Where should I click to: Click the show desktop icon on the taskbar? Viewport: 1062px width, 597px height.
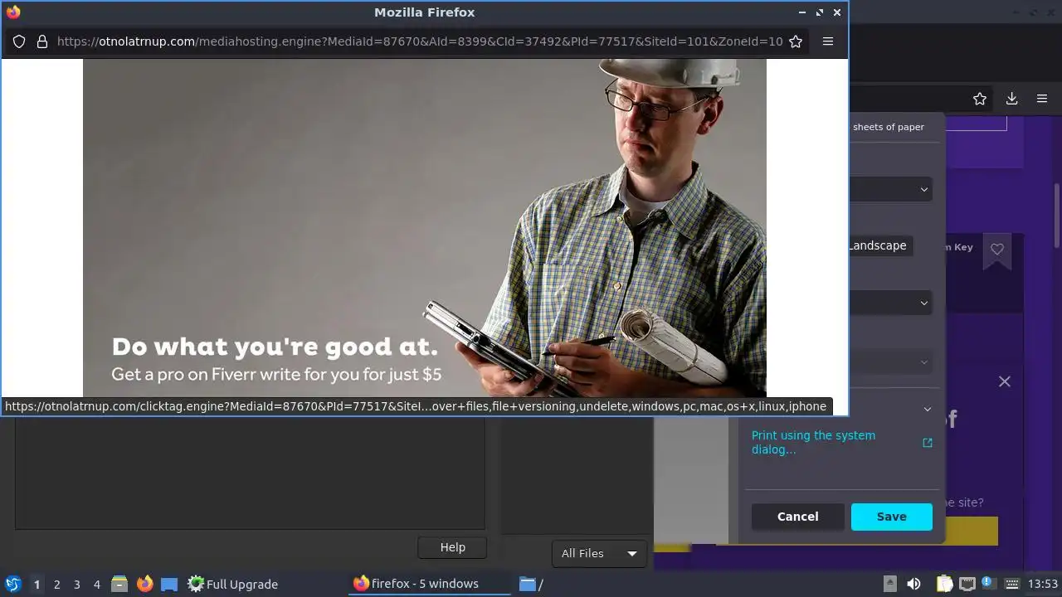[x=169, y=584]
